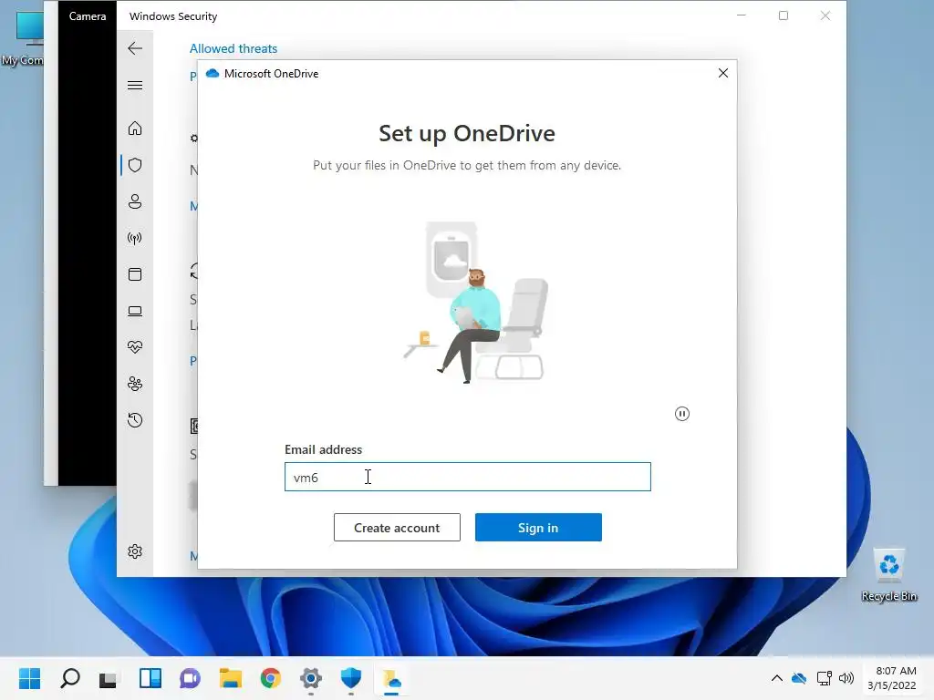
Task: Click the Email address input field
Action: point(468,477)
